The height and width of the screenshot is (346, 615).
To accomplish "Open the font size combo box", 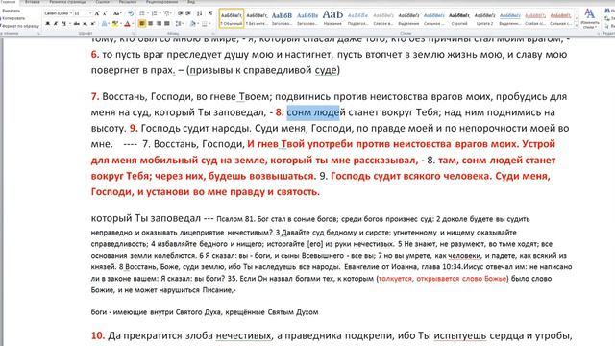I will [x=83, y=13].
